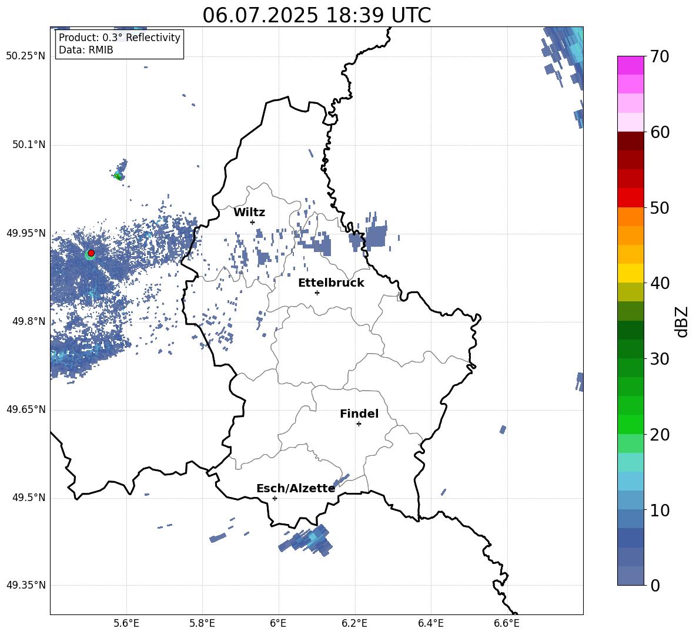This screenshot has height=635, width=696.
Task: Click the 49.95°N latitude label
Action: click(x=26, y=233)
